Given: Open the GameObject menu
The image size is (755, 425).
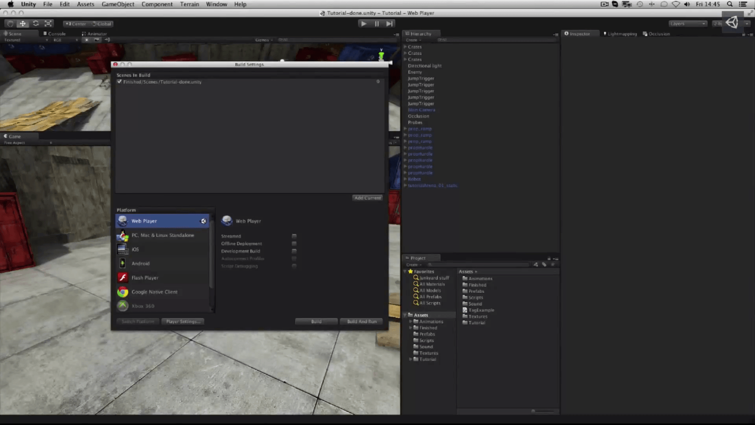Looking at the screenshot, I should (118, 4).
